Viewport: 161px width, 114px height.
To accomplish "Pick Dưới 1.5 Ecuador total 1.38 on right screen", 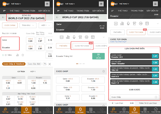I will 135,82.
